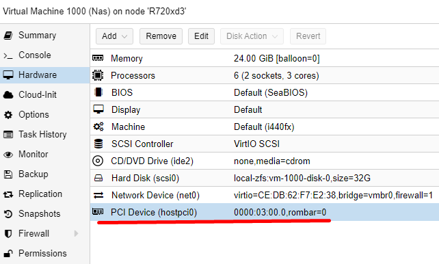Screen dimensions: 439x264
Task: Click the Backup floppy disk icon
Action: (8, 174)
